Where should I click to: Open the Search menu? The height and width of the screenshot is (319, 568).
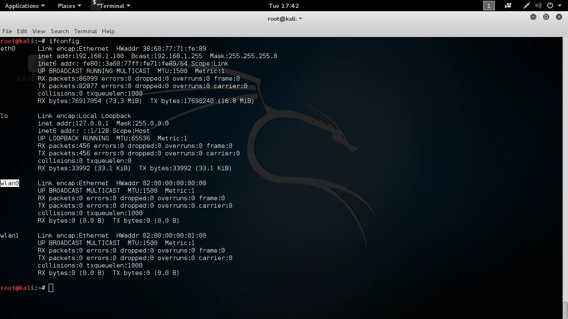pyautogui.click(x=60, y=31)
